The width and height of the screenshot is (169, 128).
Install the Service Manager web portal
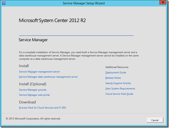pos(34,95)
